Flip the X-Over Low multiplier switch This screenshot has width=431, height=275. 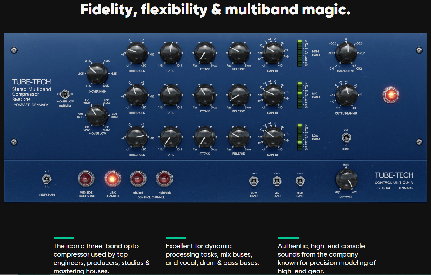pyautogui.click(x=65, y=94)
